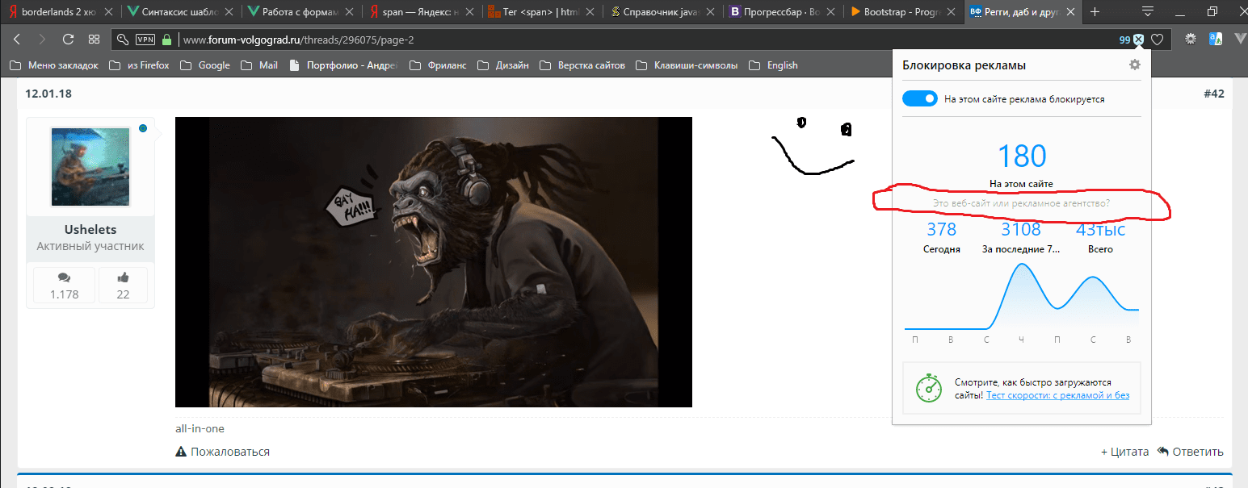Open the Mail bookmarks folder
1248x488 pixels.
pyautogui.click(x=259, y=65)
